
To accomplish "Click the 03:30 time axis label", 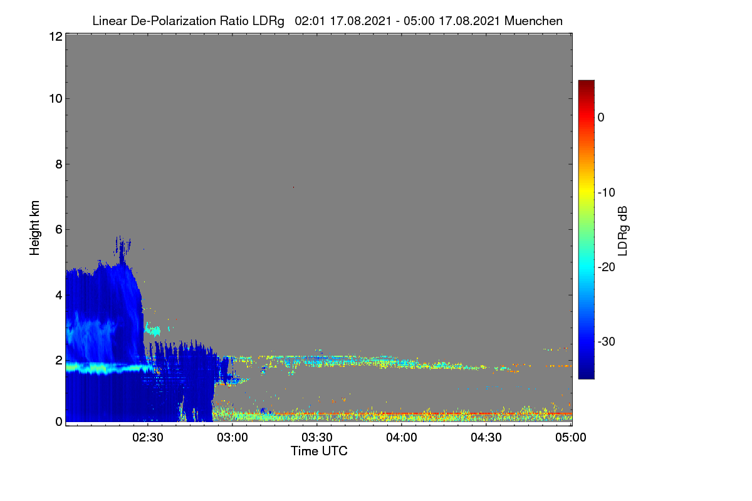I will pos(317,438).
